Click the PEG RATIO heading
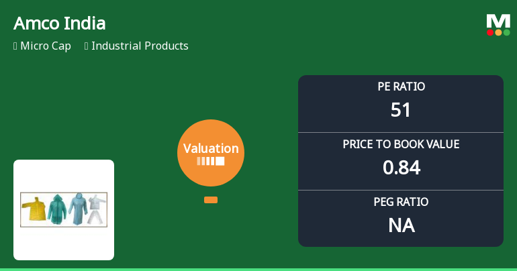This screenshot has width=517, height=271. point(401,202)
